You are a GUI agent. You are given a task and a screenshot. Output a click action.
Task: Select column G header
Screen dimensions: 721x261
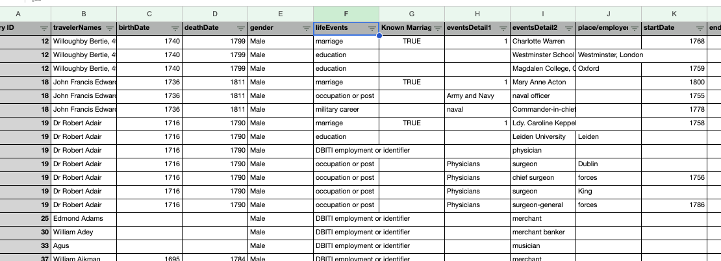point(412,14)
